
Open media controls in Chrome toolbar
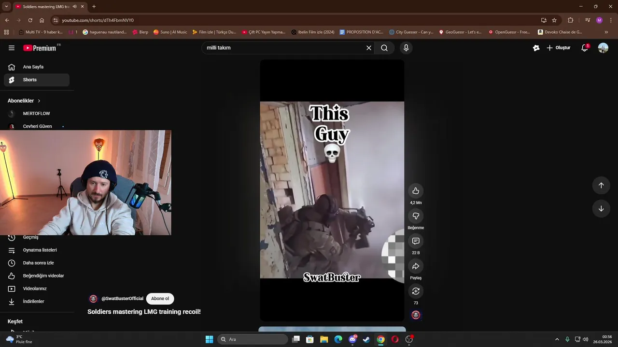588,20
